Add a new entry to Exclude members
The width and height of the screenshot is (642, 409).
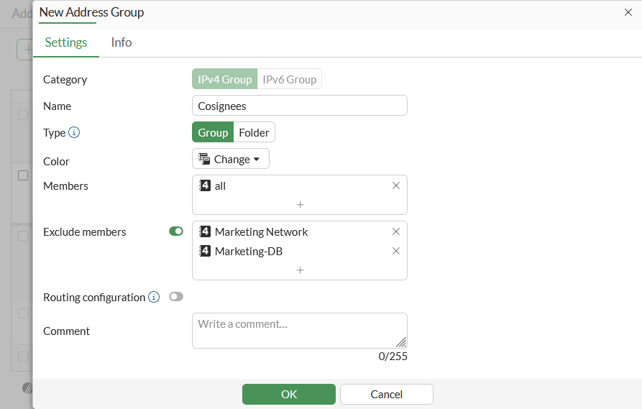300,270
